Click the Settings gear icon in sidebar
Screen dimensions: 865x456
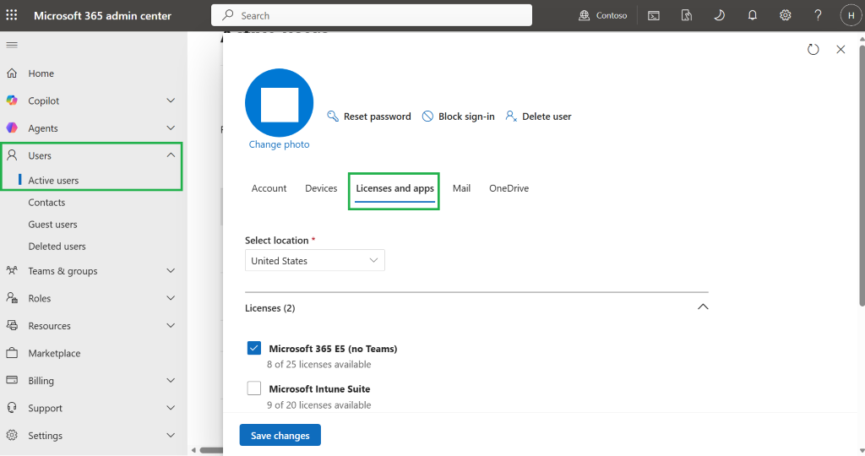pyautogui.click(x=12, y=435)
